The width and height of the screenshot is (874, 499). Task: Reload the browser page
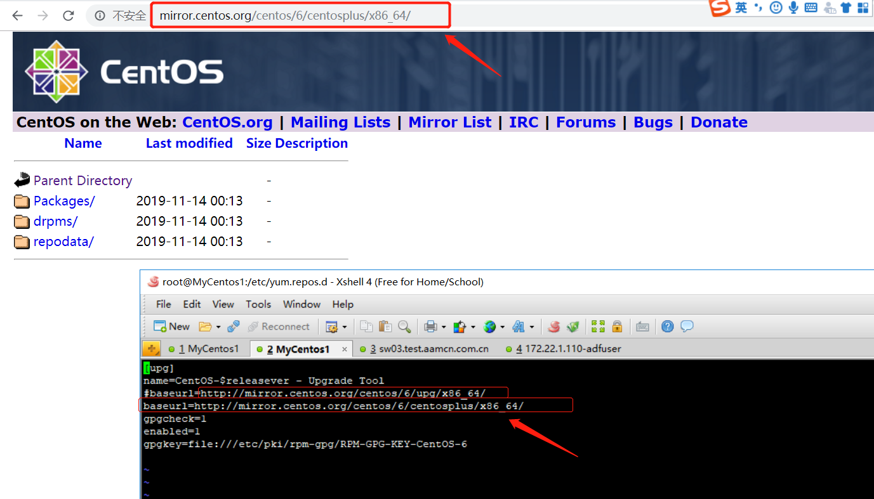69,15
